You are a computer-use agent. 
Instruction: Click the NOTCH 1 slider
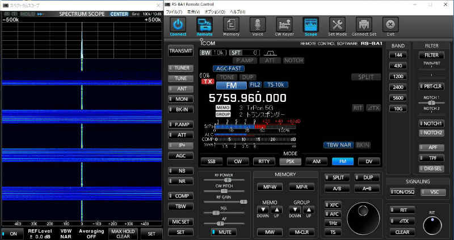click(431, 103)
